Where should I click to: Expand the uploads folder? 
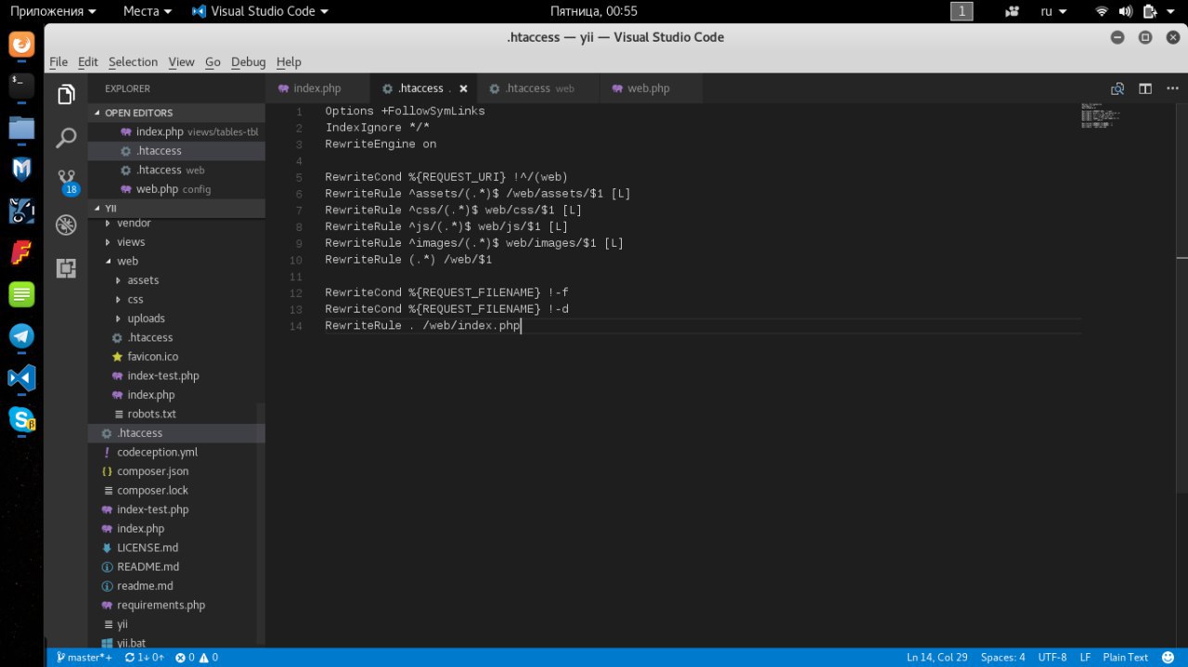click(x=176, y=318)
